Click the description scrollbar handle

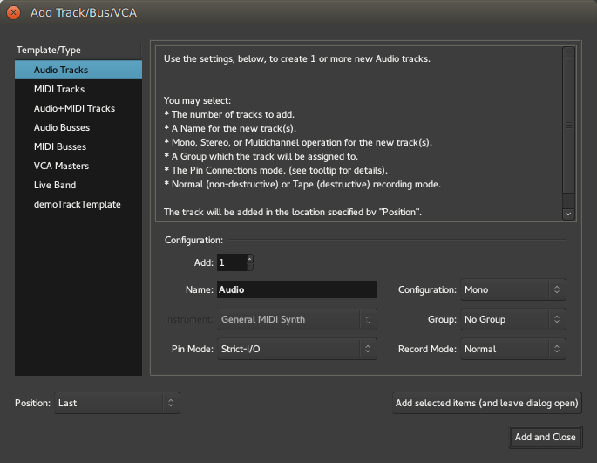[x=568, y=126]
